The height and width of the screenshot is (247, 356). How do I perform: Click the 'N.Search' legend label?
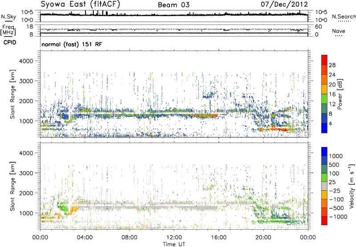click(344, 16)
